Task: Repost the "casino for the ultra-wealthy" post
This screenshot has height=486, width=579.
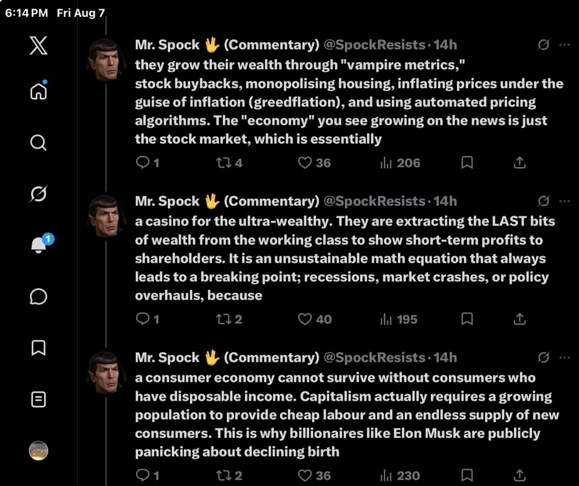Action: tap(230, 319)
